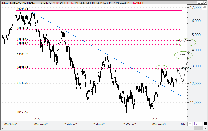Minimize the NDX chart window

click(199, 3)
